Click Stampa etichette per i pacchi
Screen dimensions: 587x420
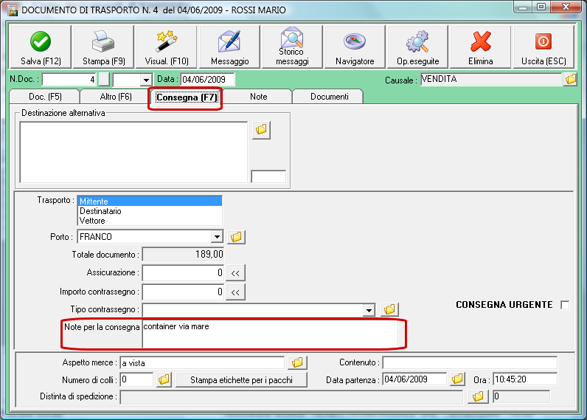tap(241, 380)
